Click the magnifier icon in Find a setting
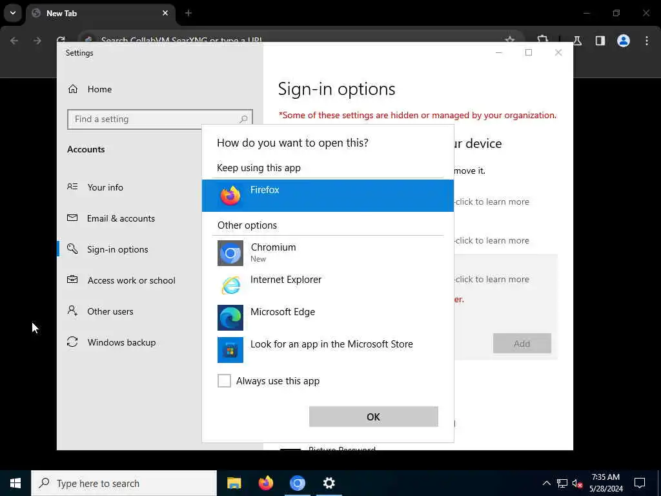The width and height of the screenshot is (661, 496). pyautogui.click(x=243, y=119)
